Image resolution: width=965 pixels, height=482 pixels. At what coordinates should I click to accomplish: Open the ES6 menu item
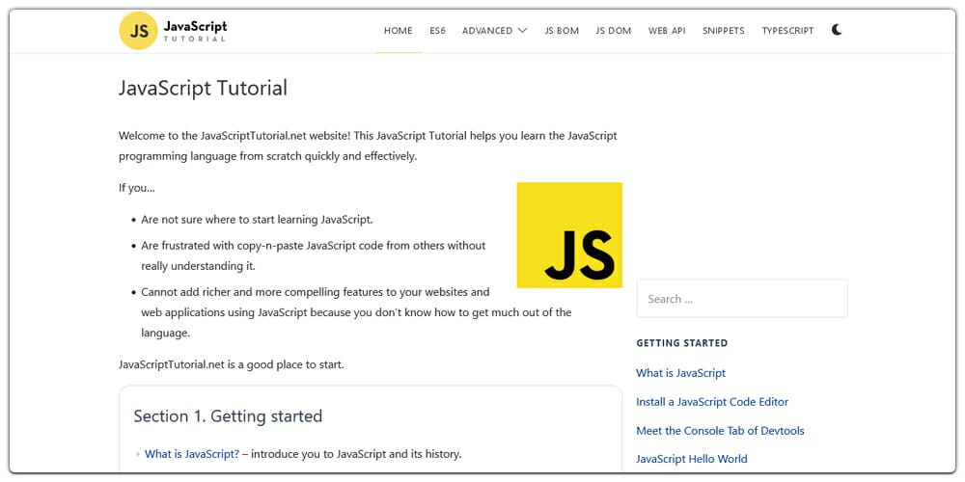pos(437,30)
